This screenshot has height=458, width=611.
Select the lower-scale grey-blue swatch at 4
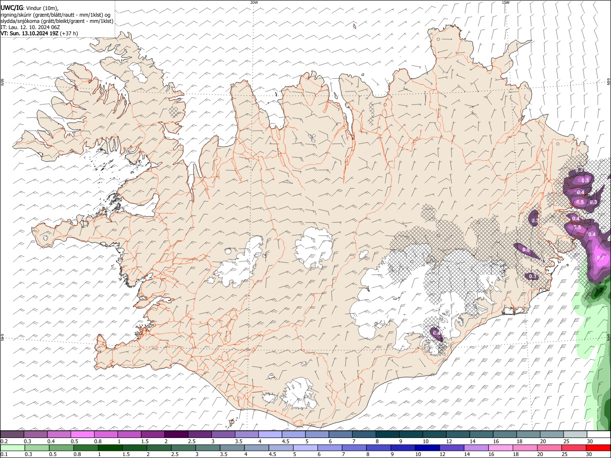256,448
